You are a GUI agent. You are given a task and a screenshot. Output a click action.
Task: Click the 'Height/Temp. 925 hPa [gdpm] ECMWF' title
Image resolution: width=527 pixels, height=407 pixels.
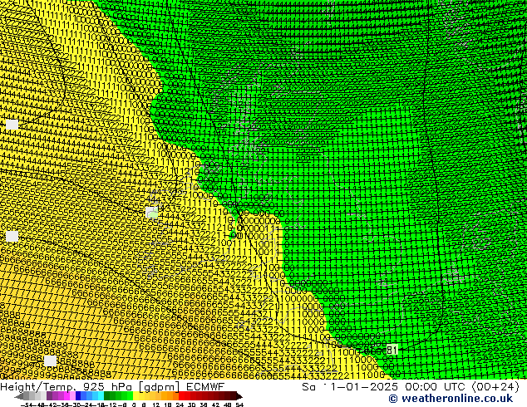[x=112, y=386]
